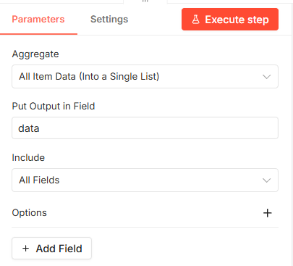Click the 'All Fields' selected value
Viewport: 293px width, 266px height.
tap(39, 180)
